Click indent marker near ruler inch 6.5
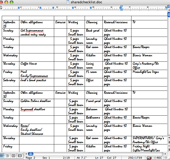This screenshot has height=160, width=170. pos(121,8)
